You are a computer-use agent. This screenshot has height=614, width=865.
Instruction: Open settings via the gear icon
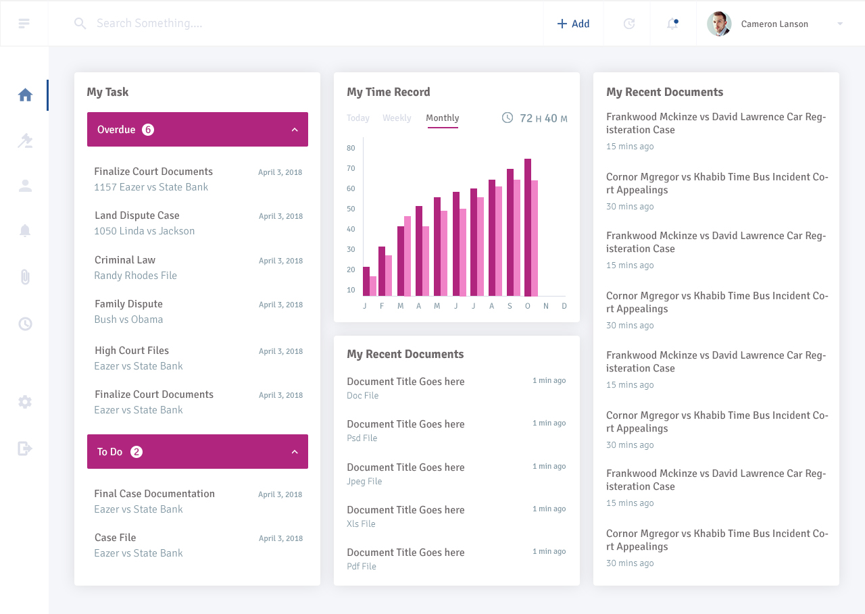pos(25,402)
